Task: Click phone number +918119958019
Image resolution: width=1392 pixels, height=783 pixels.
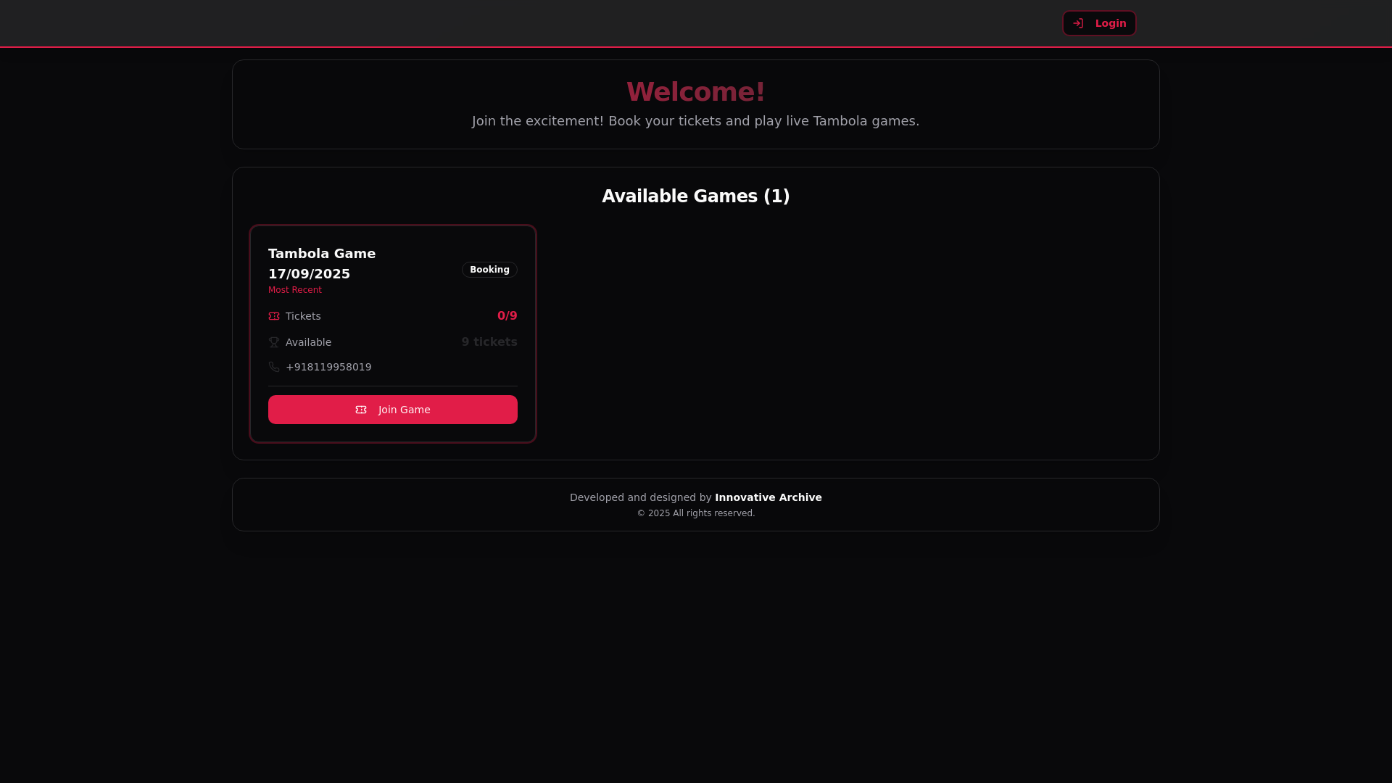Action: 328,367
